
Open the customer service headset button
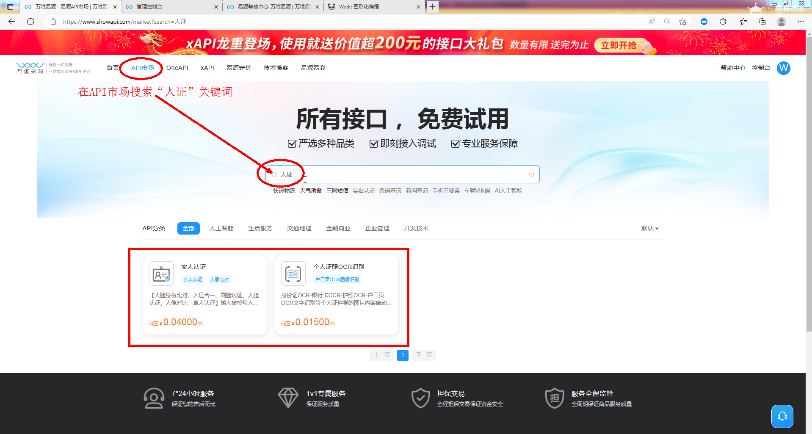(782, 417)
